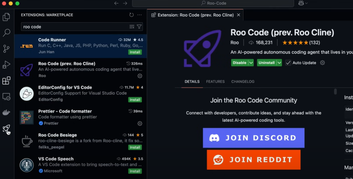Install the Roo Code Besiege extension
353x179 pixels.
point(135,147)
